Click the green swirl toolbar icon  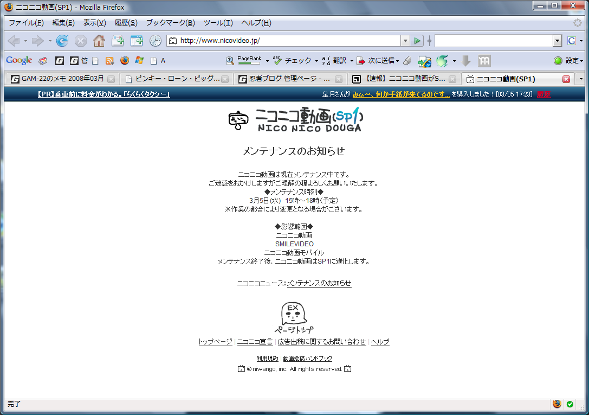[x=443, y=61]
